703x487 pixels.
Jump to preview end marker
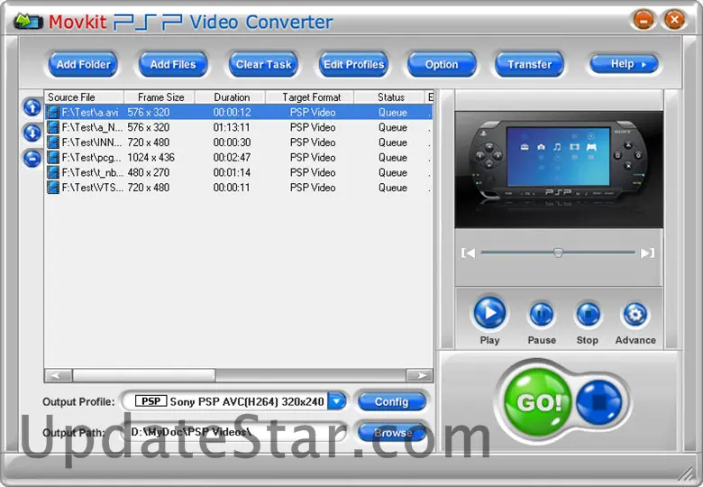point(647,253)
